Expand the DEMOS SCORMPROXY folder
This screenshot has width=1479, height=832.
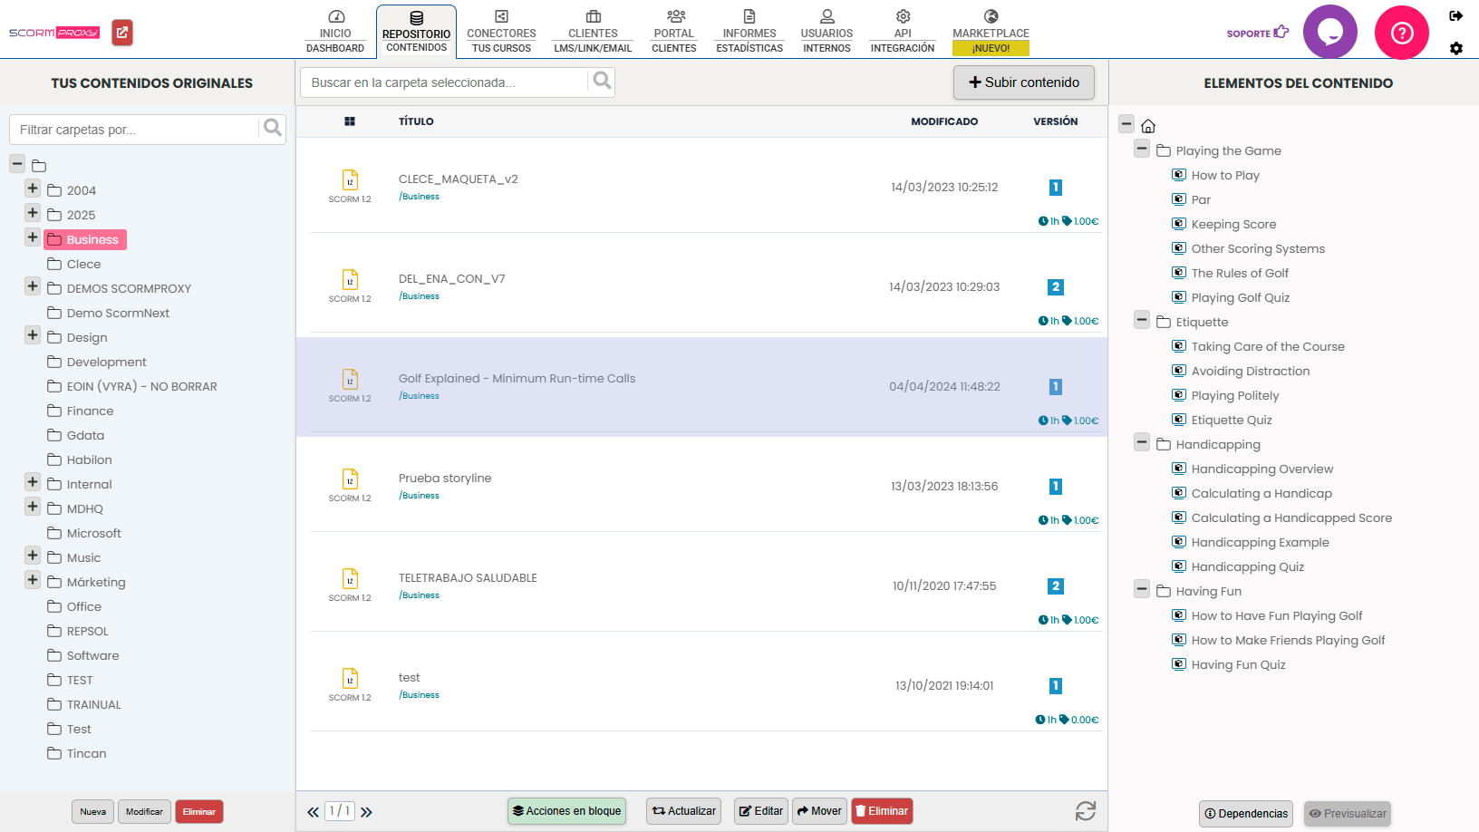pyautogui.click(x=33, y=286)
